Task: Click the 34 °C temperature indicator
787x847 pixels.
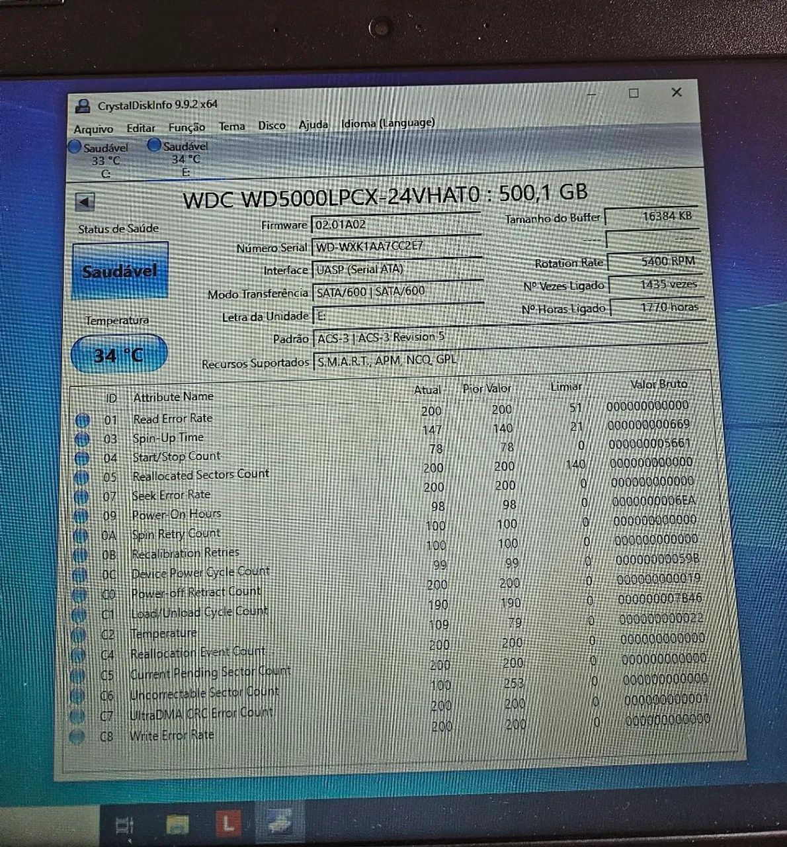Action: [x=119, y=355]
